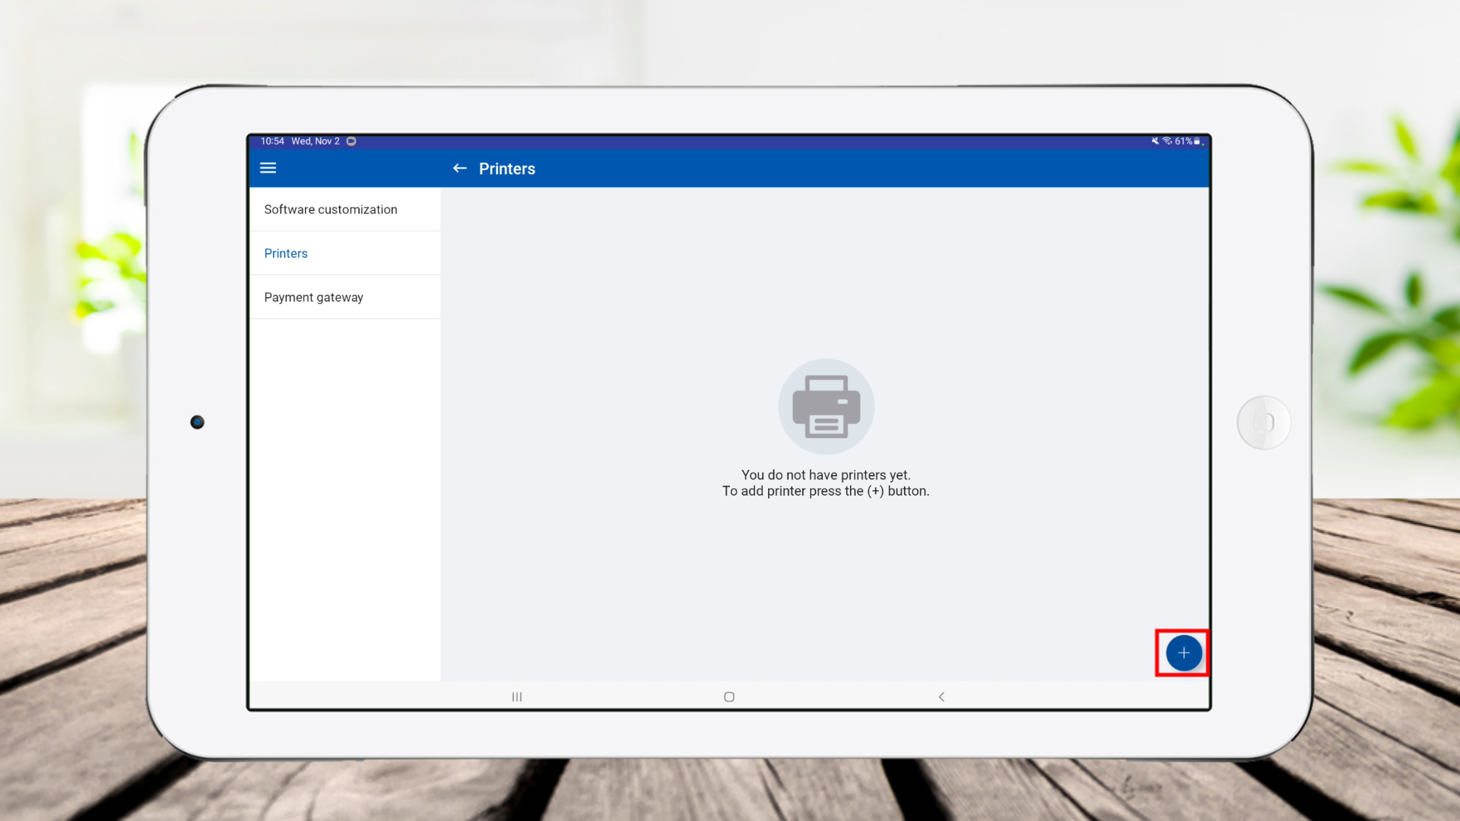The height and width of the screenshot is (821, 1460).
Task: Tap the blue plus add-printer button
Action: 1183,653
